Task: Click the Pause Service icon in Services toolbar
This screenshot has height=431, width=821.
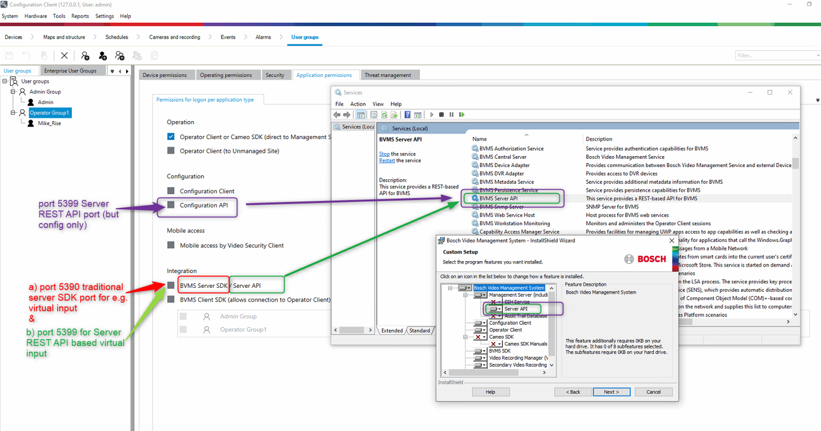Action: click(451, 115)
